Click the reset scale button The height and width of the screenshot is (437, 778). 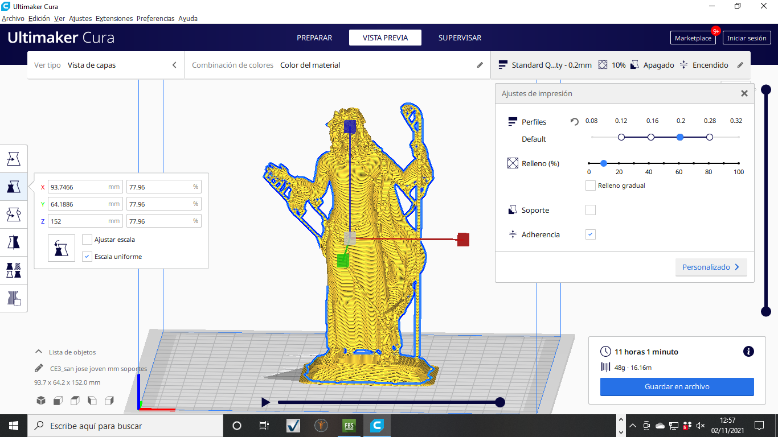[62, 248]
